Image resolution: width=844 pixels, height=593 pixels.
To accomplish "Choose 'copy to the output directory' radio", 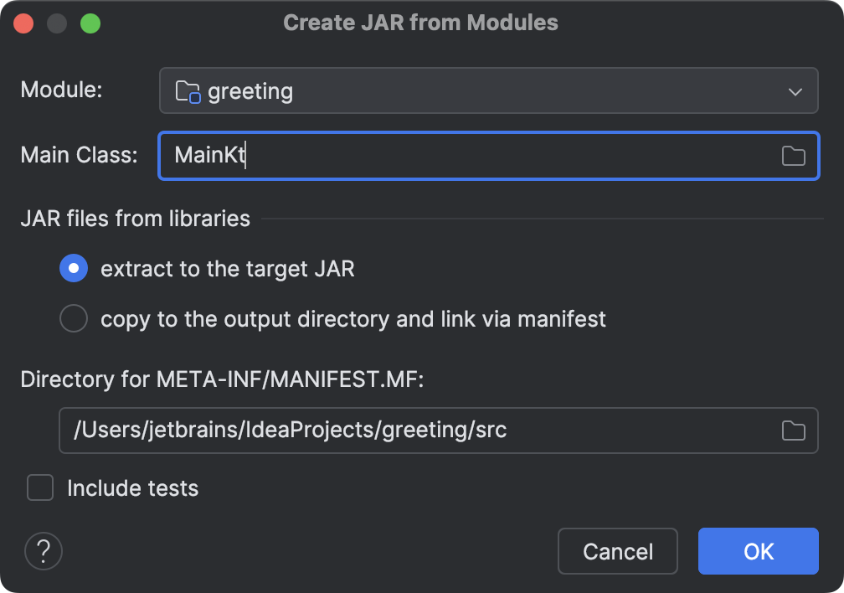I will pyautogui.click(x=74, y=319).
